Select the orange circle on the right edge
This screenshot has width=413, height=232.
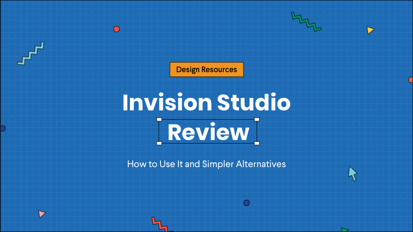click(411, 80)
